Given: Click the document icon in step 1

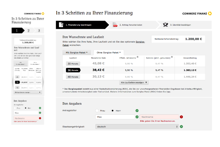Looking at the screenshot, I should click(x=61, y=25).
